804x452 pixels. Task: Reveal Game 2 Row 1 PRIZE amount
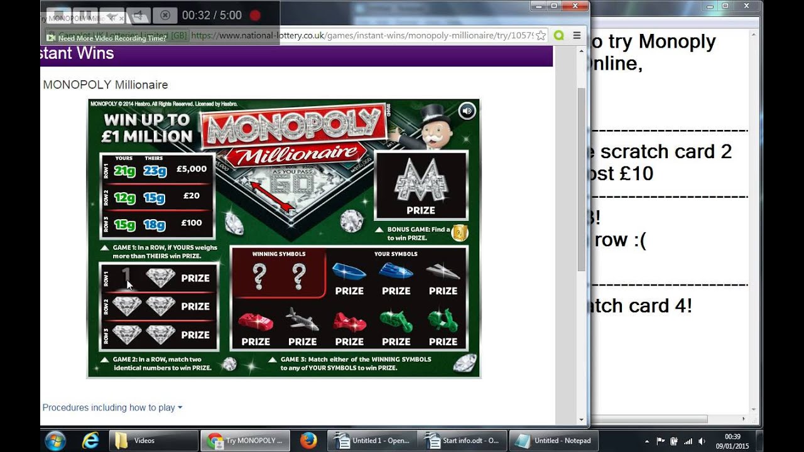(x=195, y=278)
